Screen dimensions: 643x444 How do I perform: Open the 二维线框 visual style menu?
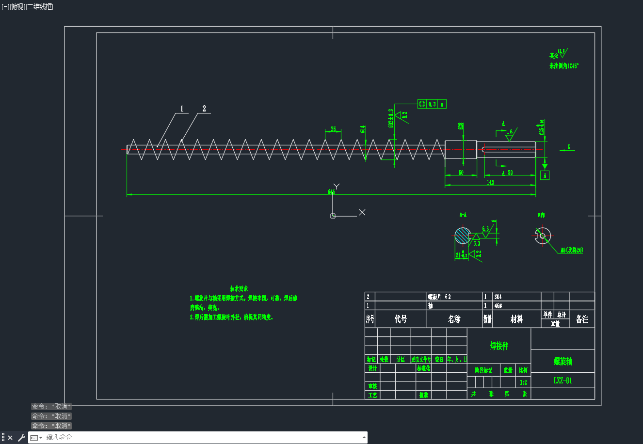click(x=40, y=7)
